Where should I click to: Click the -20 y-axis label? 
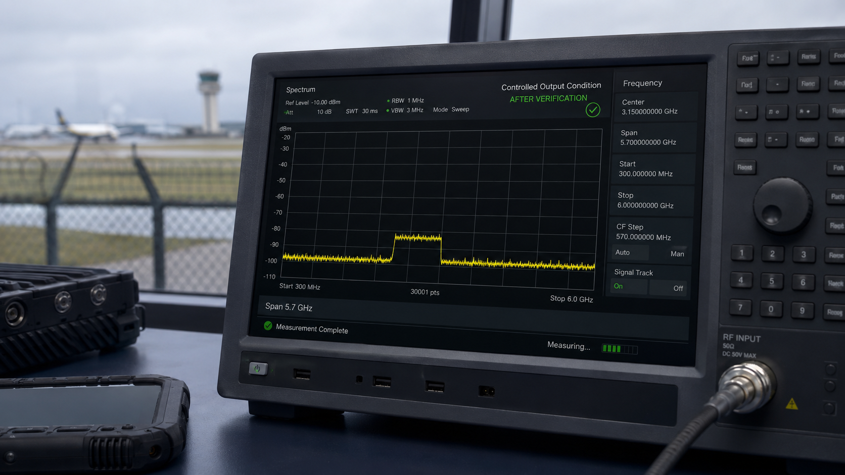[x=286, y=137]
